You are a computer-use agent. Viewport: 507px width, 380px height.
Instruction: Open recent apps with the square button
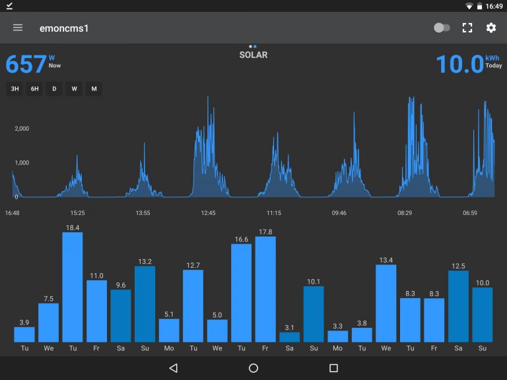coord(333,368)
